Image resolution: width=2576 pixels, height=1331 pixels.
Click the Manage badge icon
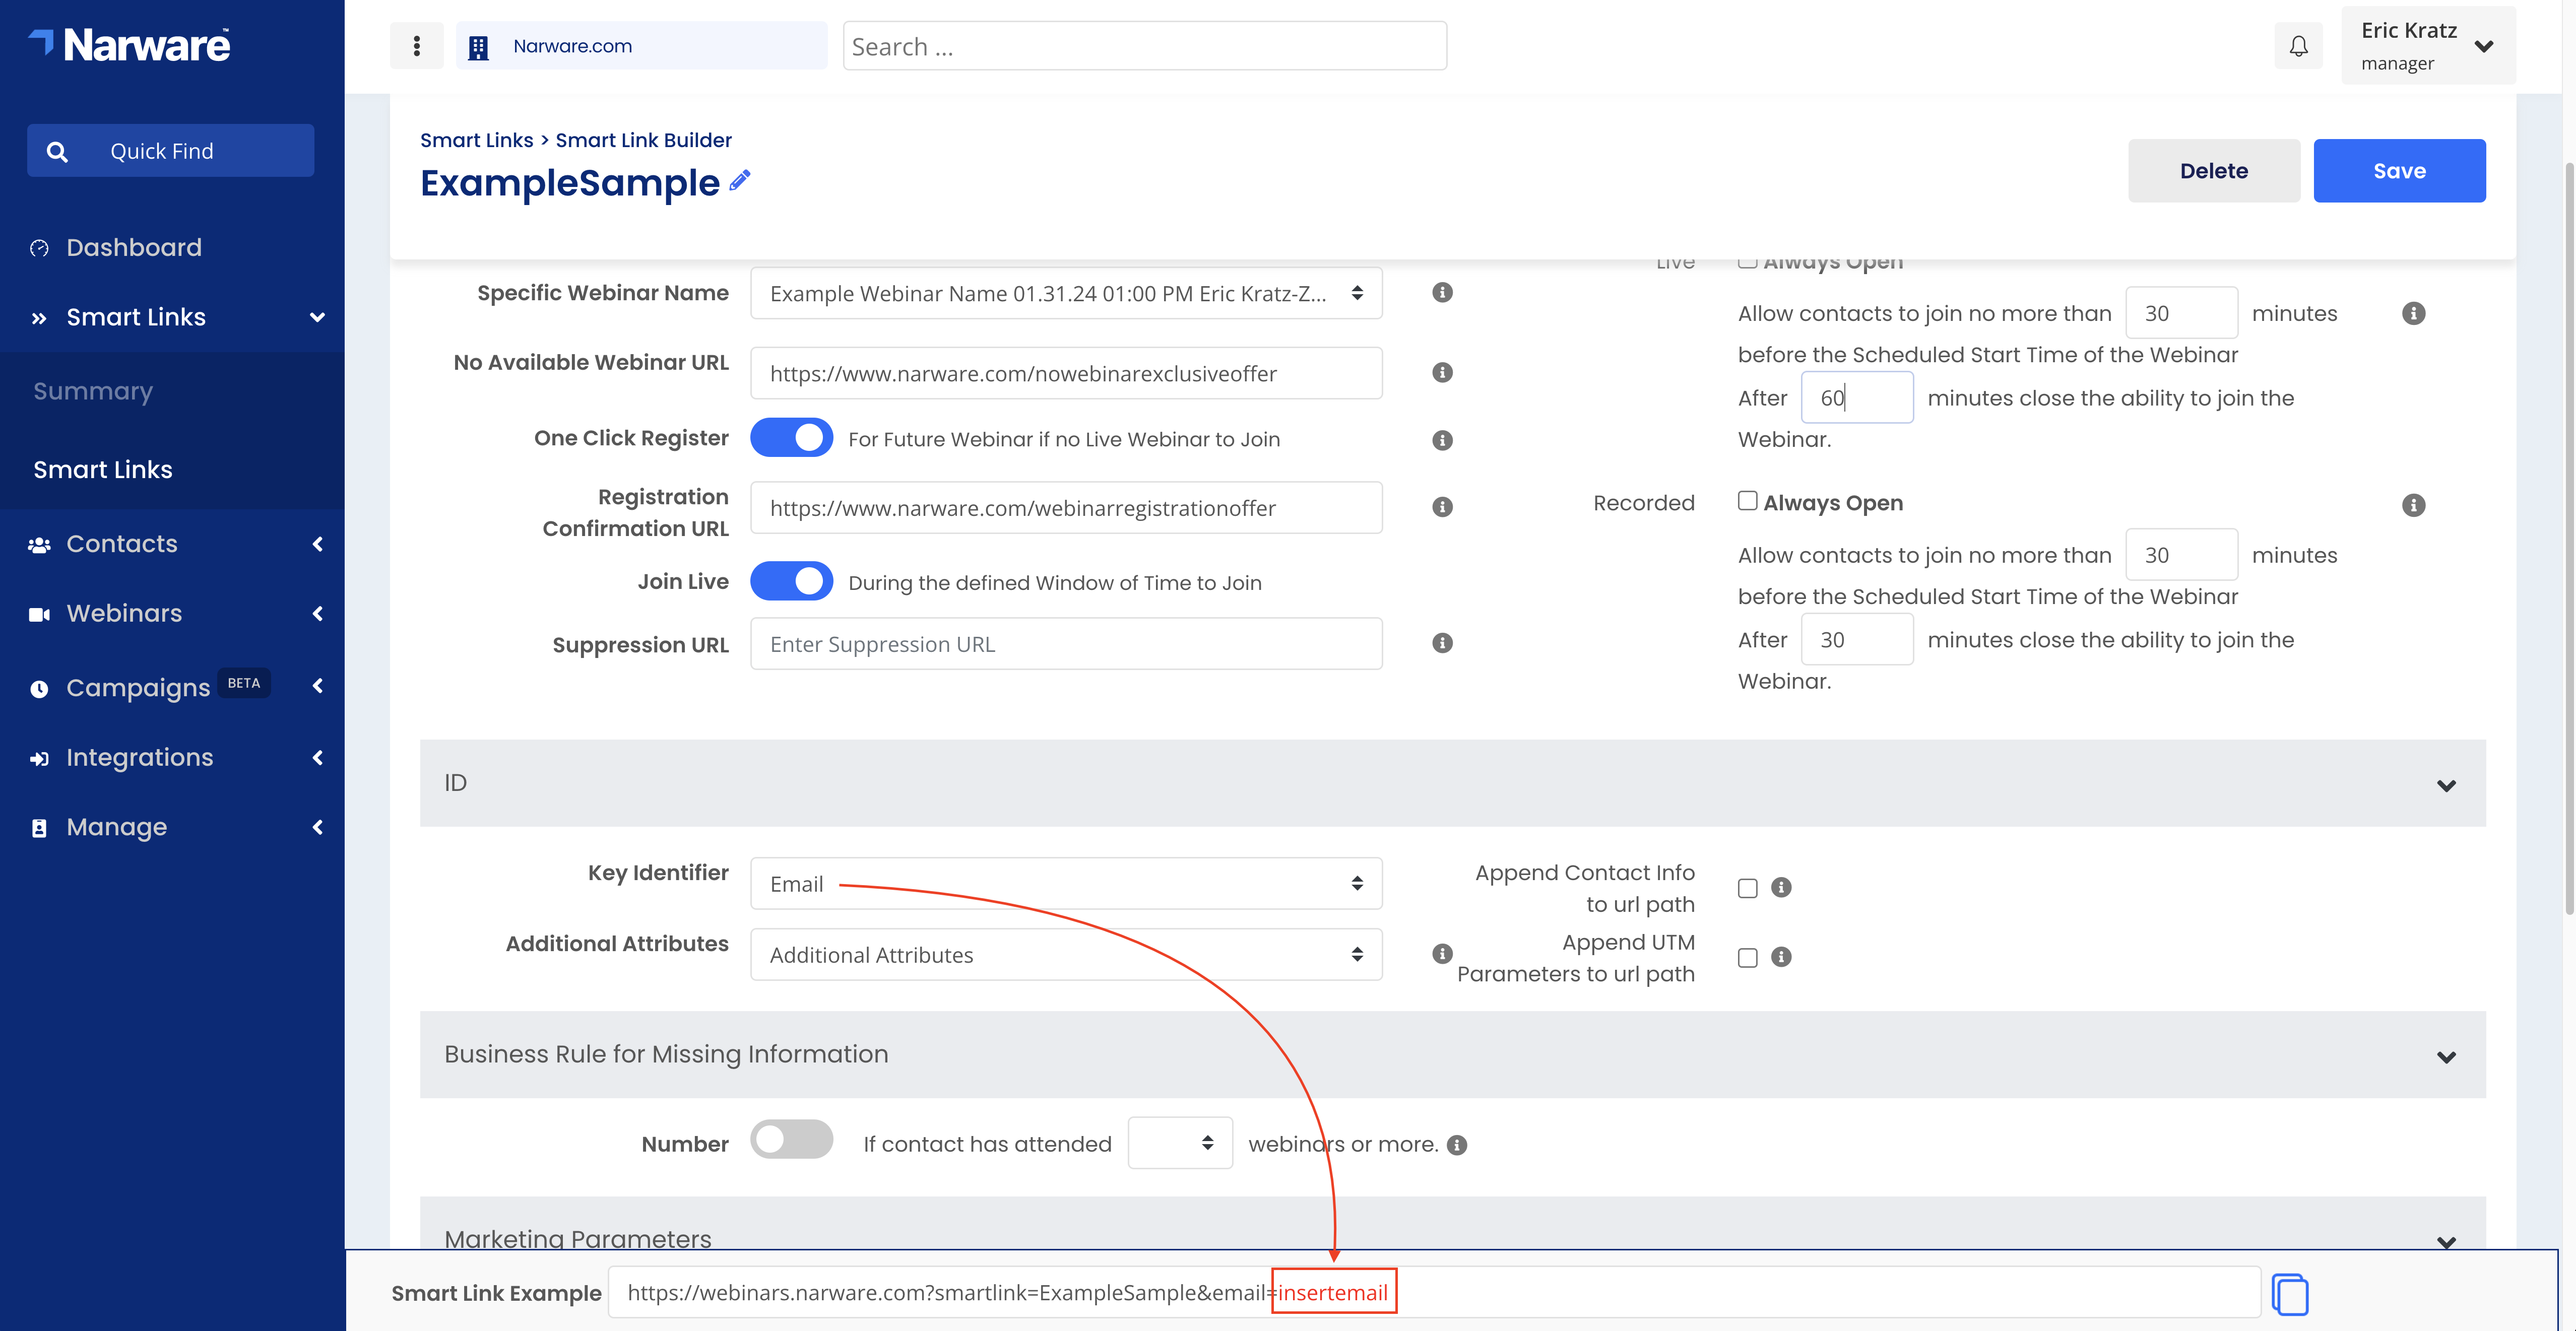pos(39,828)
